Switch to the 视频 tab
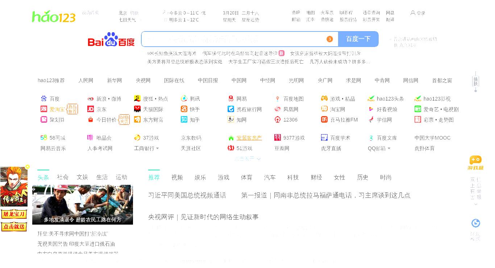Image resolution: width=495 pixels, height=268 pixels. coord(177,177)
